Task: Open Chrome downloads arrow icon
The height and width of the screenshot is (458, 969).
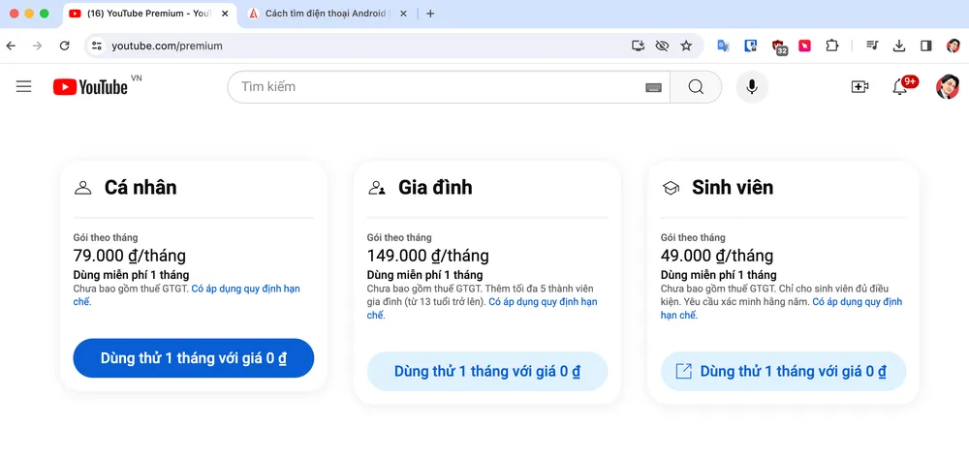Action: click(899, 46)
